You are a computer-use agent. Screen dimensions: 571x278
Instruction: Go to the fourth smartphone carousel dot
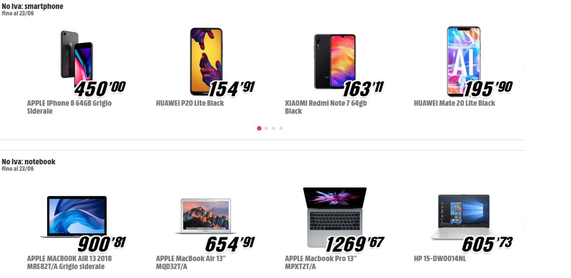click(x=281, y=128)
